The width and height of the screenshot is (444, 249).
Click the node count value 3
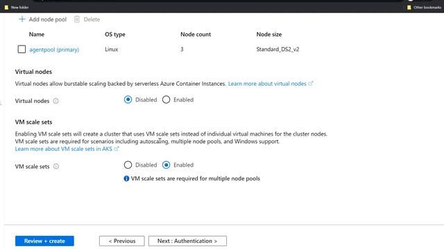click(x=182, y=49)
